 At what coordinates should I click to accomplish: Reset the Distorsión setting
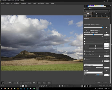tap(107, 59)
